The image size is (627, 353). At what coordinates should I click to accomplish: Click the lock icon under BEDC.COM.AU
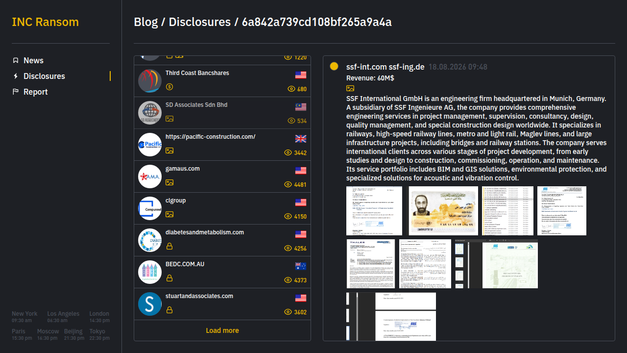tap(169, 278)
